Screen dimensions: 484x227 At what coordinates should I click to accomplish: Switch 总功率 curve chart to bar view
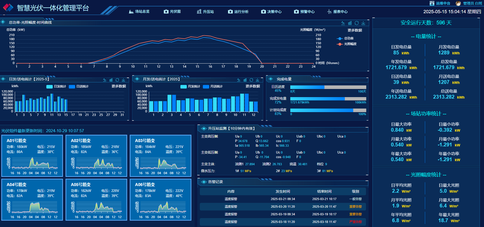tap(350, 23)
